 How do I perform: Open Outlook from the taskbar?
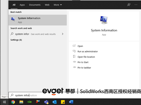(55, 102)
